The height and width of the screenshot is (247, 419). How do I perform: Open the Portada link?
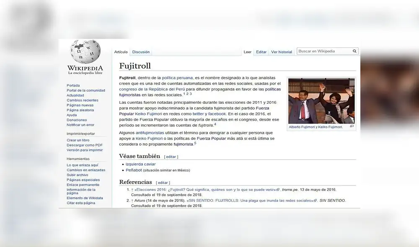pyautogui.click(x=73, y=85)
